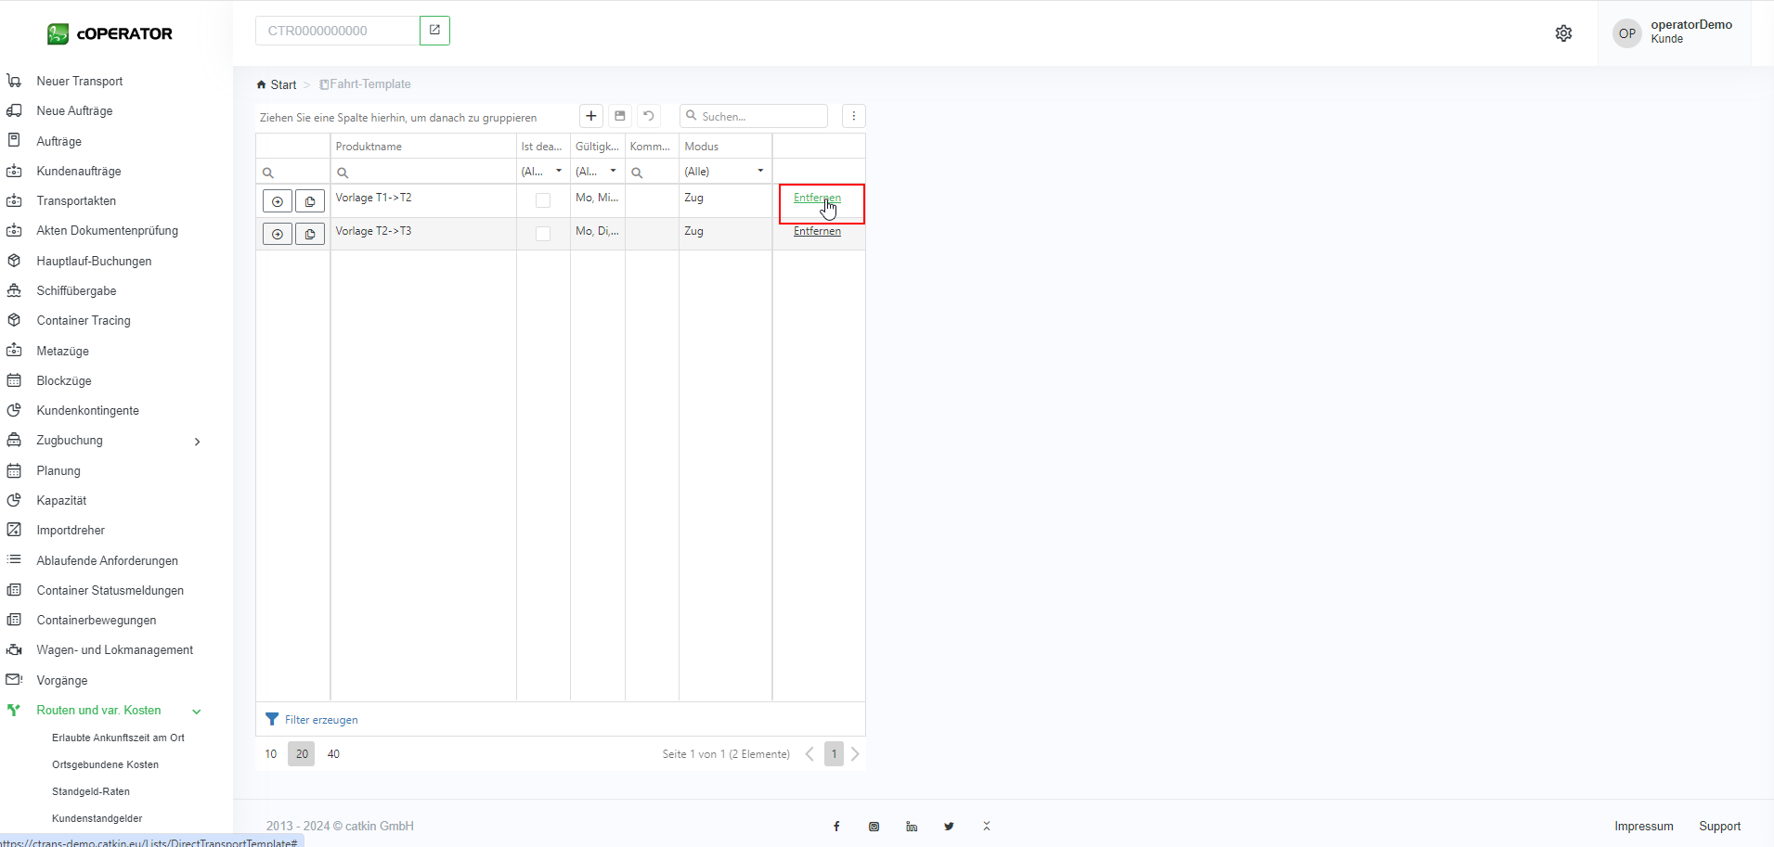Click open-container icon next to CTR field
Screen dimensions: 1774x847
tap(434, 31)
